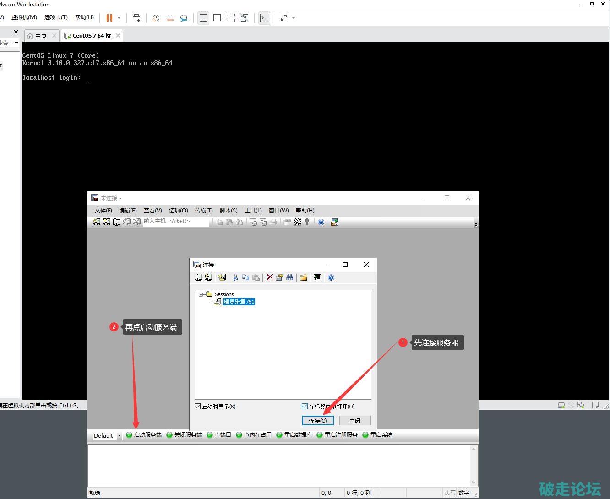Image resolution: width=610 pixels, height=499 pixels.
Task: Click the red X delete session icon
Action: tap(270, 277)
